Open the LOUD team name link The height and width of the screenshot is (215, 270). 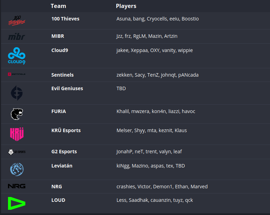58,200
